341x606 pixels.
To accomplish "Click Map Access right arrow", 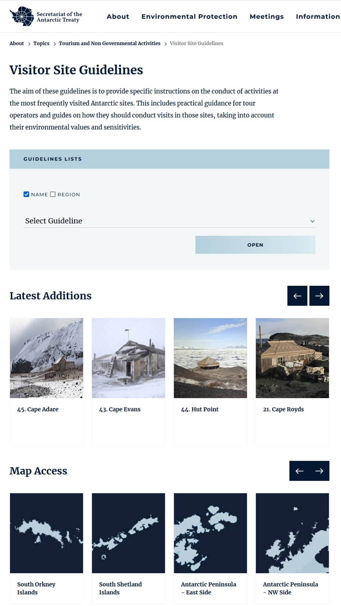I will click(319, 471).
